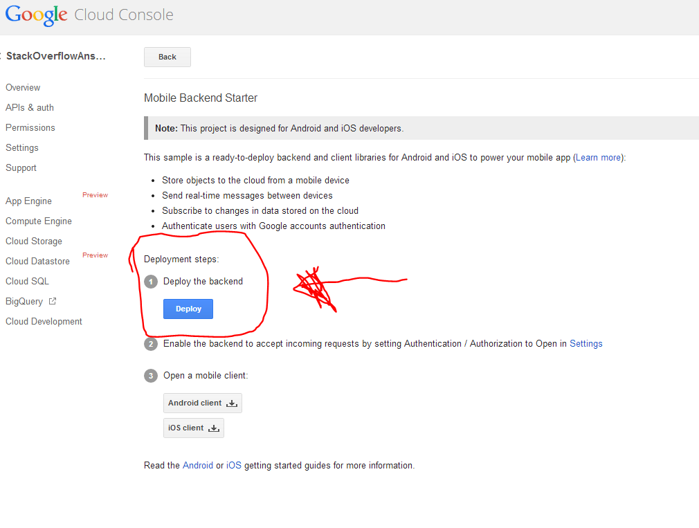
Task: Follow the Settings link in step 2
Action: [x=585, y=344]
